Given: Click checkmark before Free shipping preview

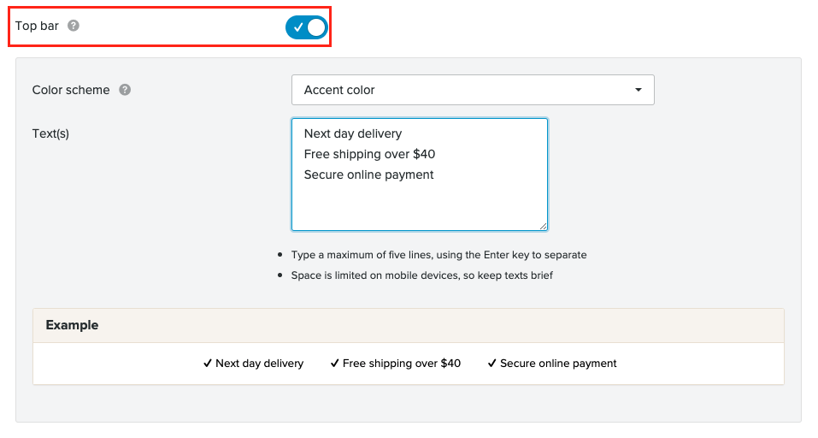Looking at the screenshot, I should coord(334,364).
